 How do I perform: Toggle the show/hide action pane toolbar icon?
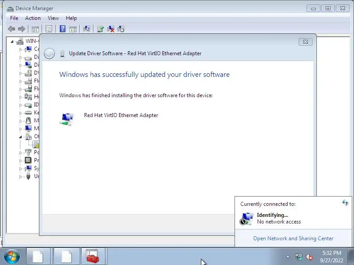tap(73, 29)
